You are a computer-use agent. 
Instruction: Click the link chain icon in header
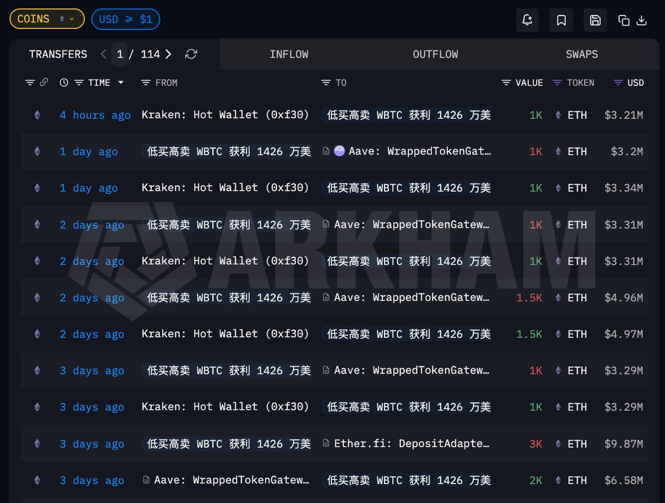[44, 83]
